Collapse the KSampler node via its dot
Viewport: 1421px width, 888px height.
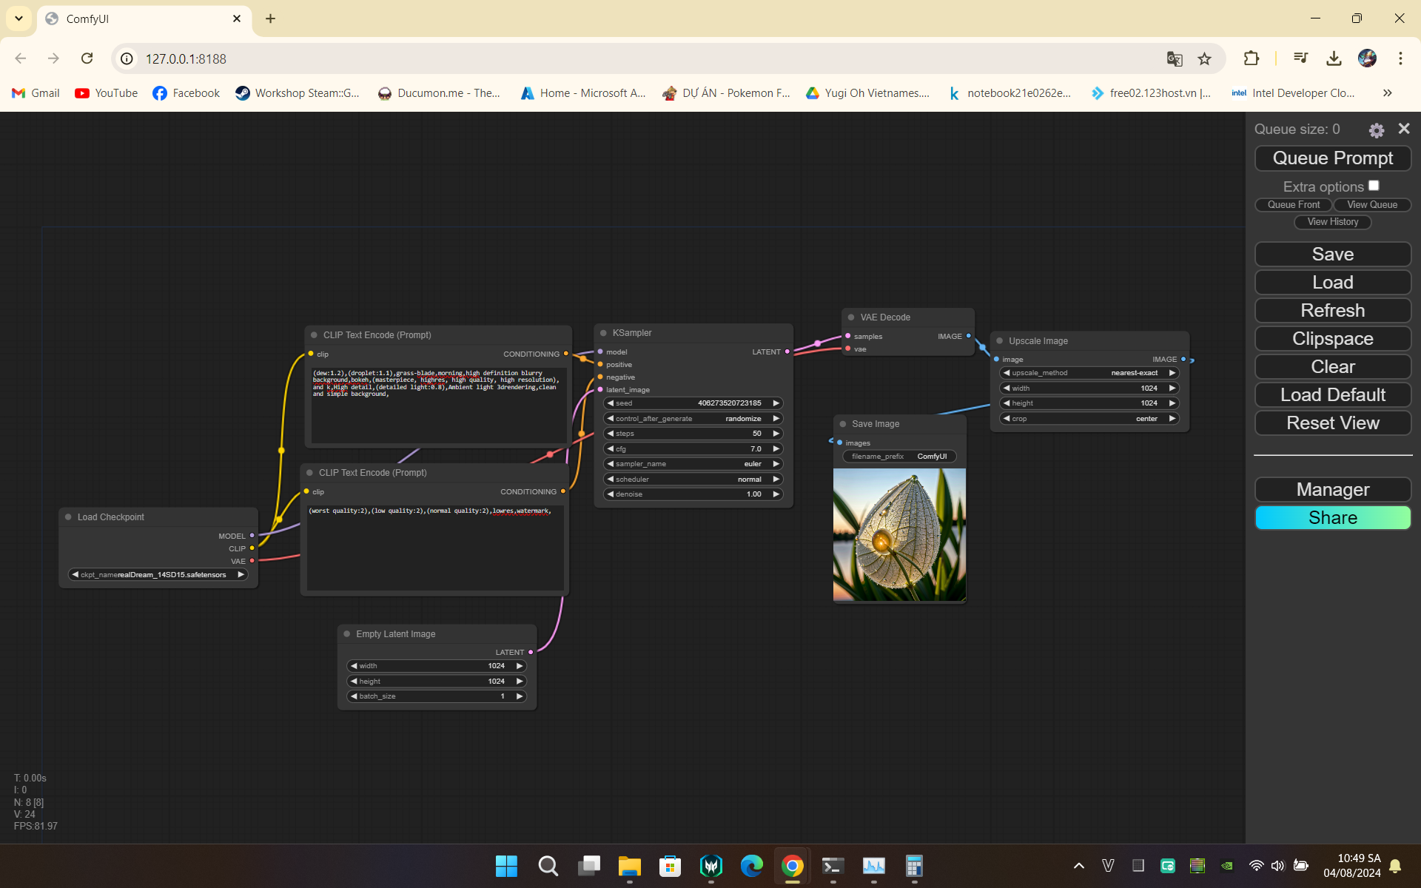[603, 333]
